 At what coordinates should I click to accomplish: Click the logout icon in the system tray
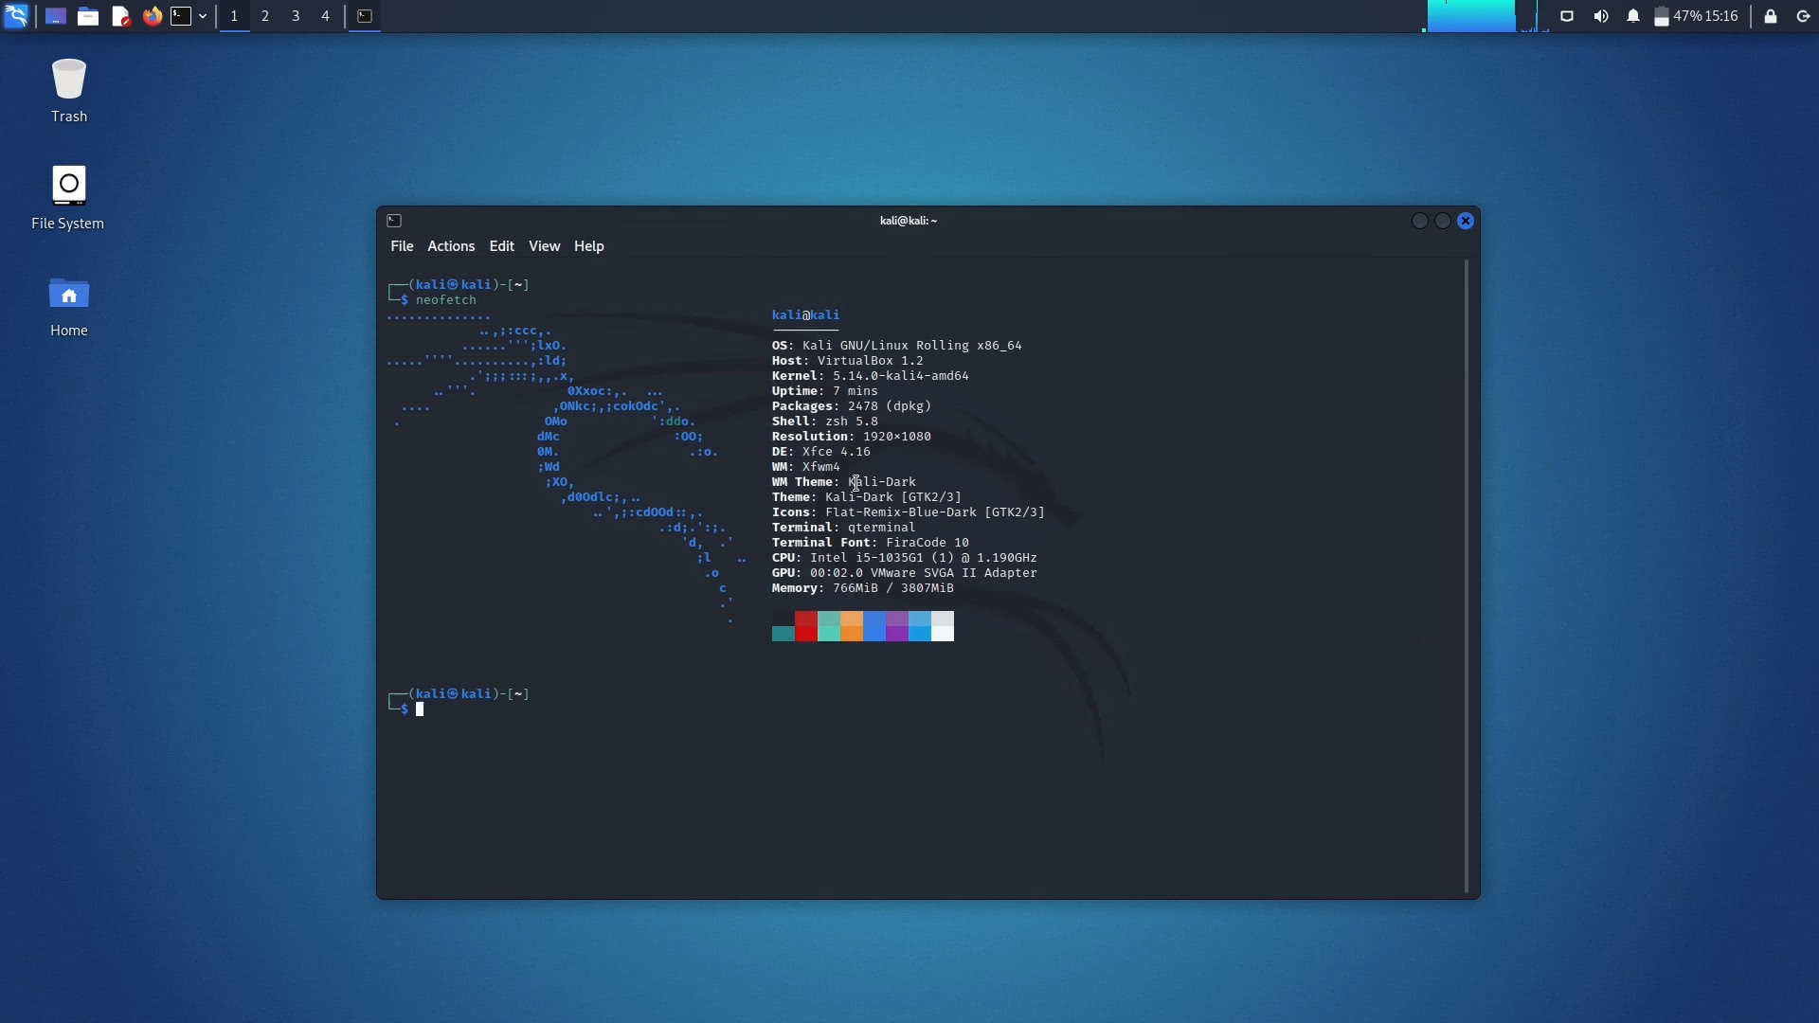click(1805, 15)
